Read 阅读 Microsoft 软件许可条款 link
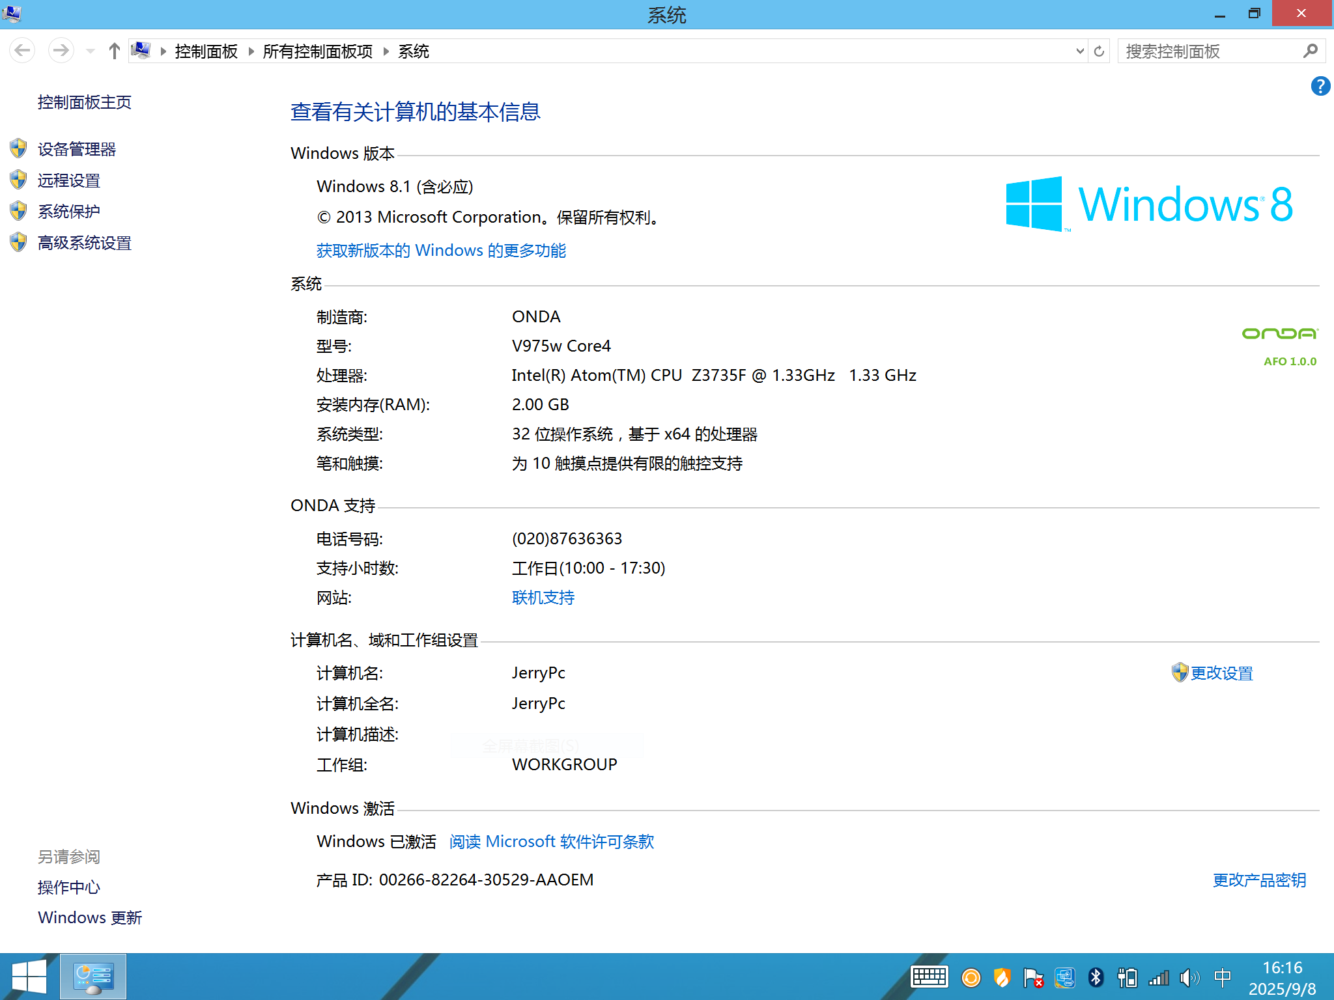Image resolution: width=1334 pixels, height=1000 pixels. [x=552, y=842]
